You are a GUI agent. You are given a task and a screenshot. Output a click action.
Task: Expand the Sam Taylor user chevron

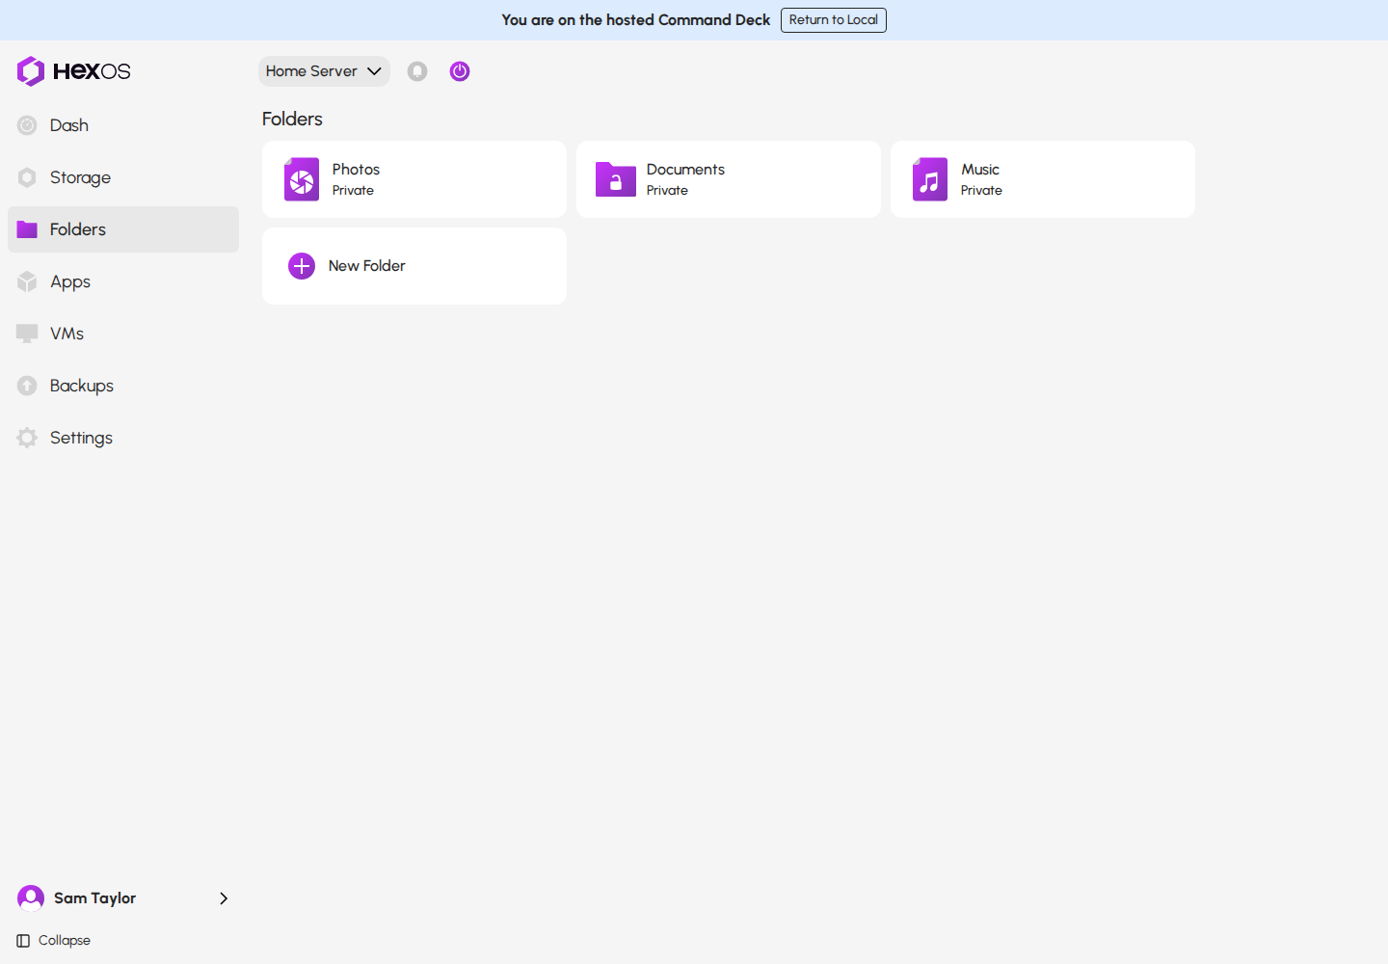[x=224, y=898]
